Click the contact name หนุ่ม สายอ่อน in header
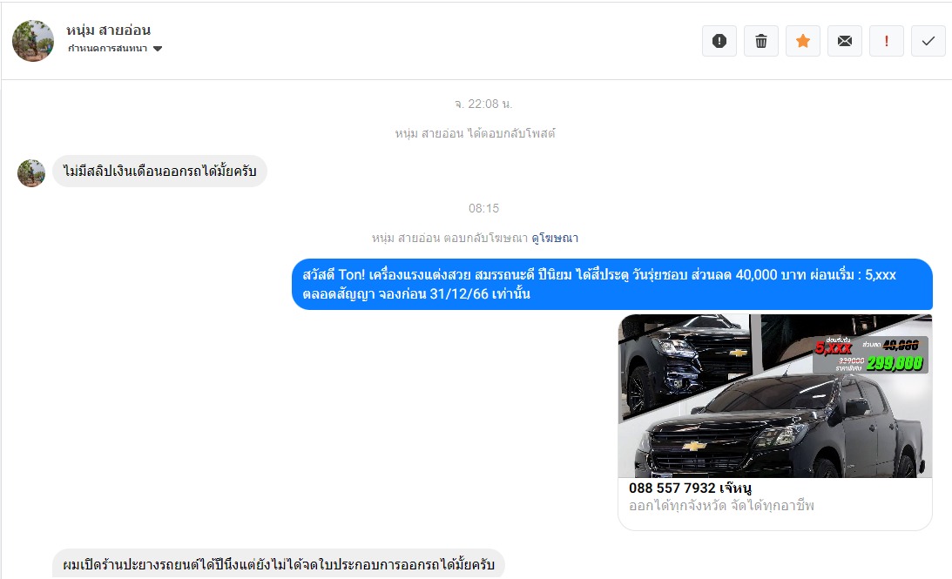 click(x=109, y=30)
